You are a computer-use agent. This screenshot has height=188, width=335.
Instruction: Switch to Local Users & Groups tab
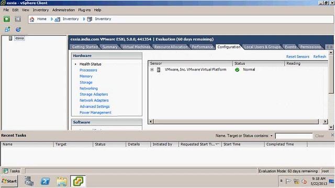(x=262, y=47)
